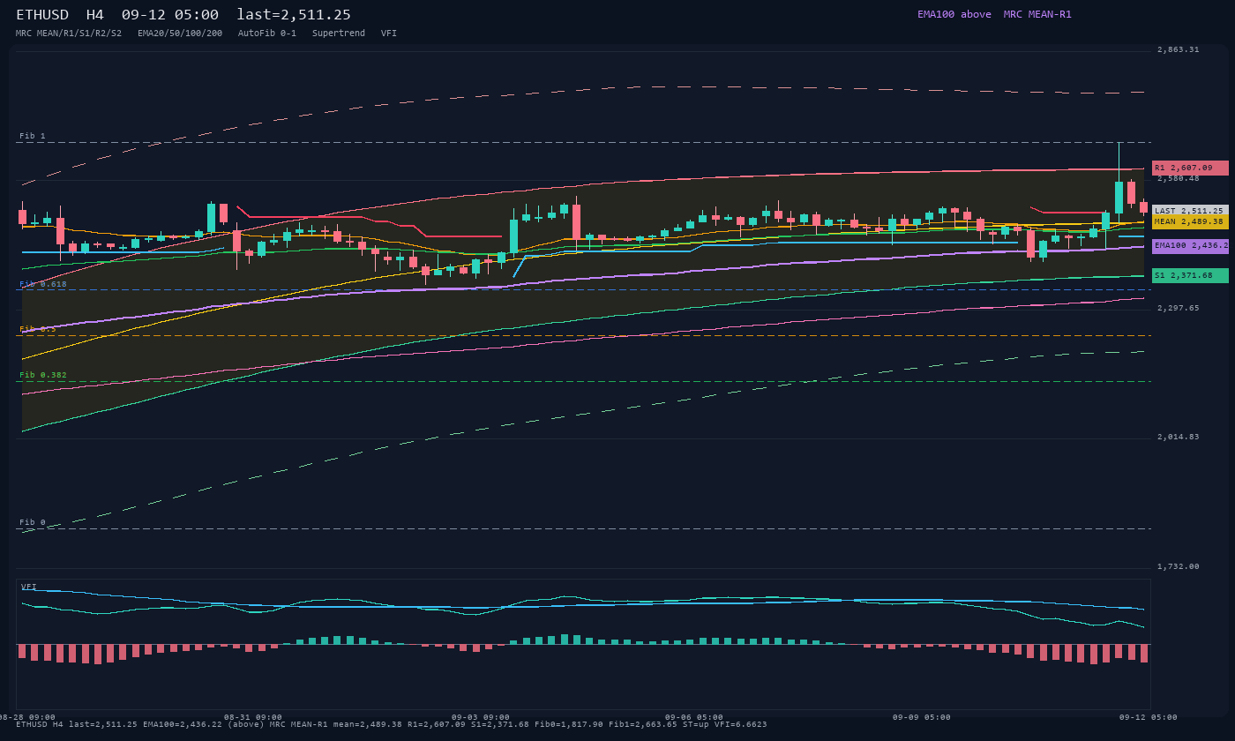Click the bottom status summary line
1235x741 pixels.
coord(392,725)
